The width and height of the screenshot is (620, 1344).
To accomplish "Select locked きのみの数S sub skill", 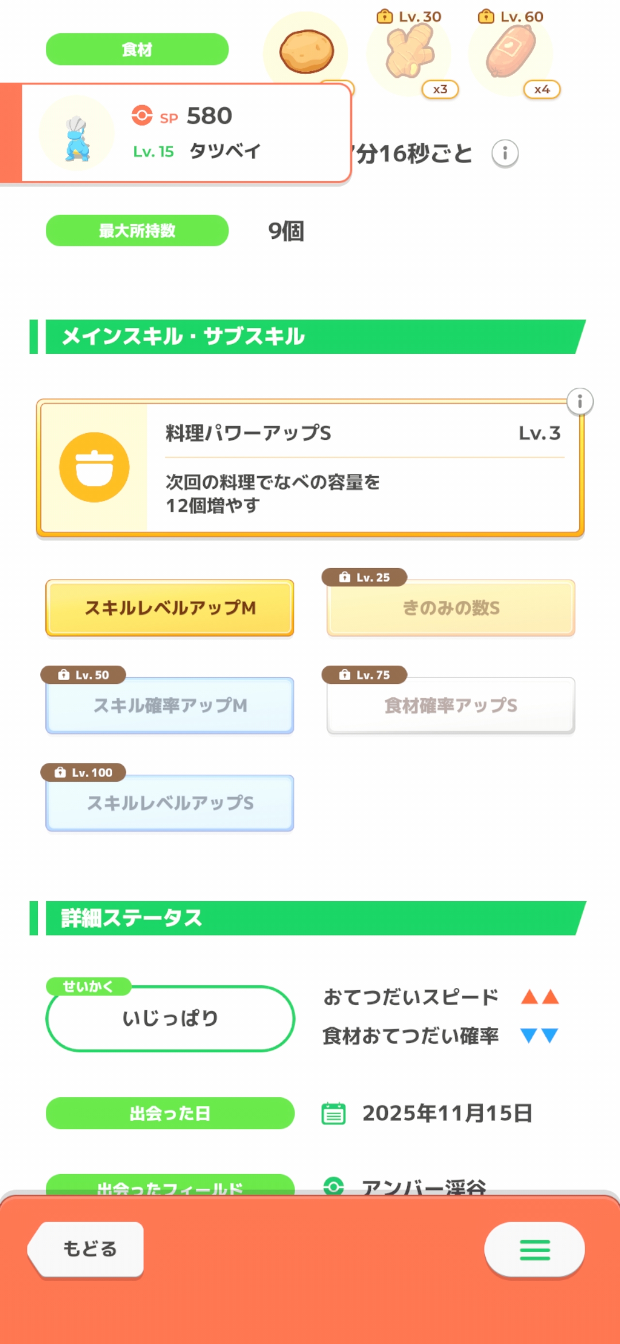I will click(451, 608).
